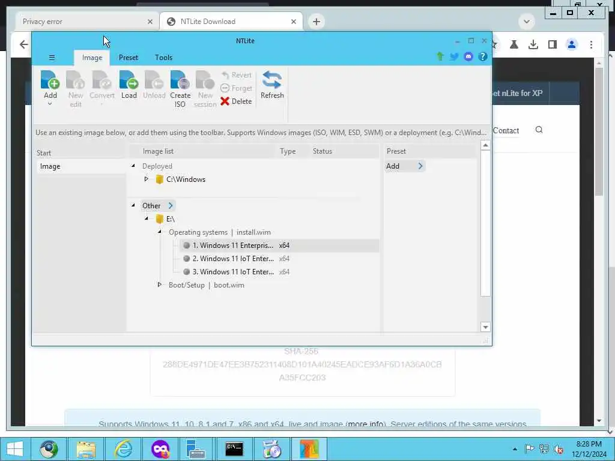This screenshot has width=615, height=461.
Task: Switch to the Tools tab
Action: [163, 58]
